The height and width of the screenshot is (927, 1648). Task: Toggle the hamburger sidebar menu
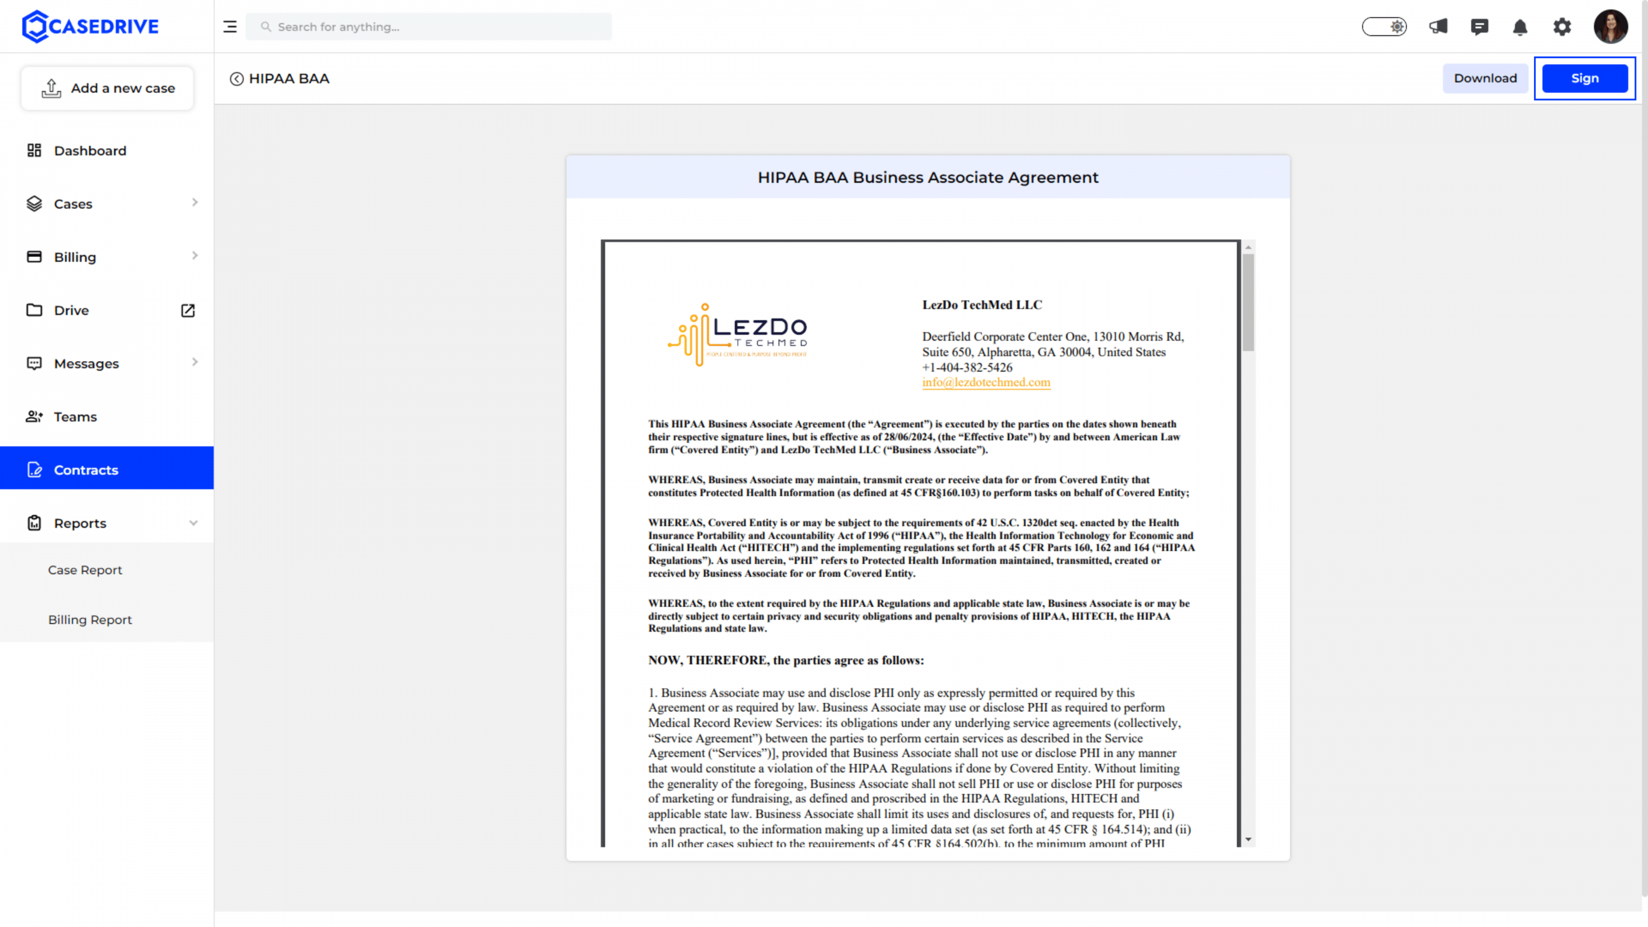[x=229, y=27]
